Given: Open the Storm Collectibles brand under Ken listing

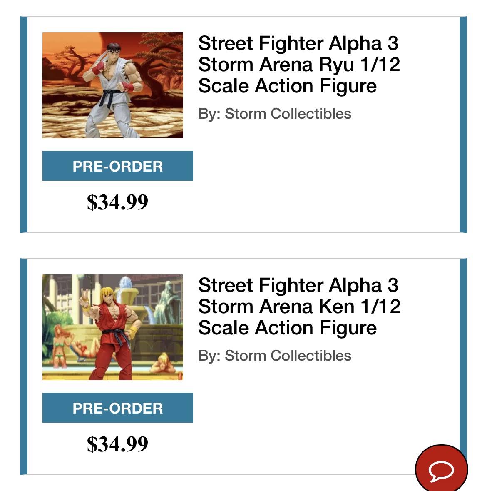Looking at the screenshot, I should (x=288, y=355).
